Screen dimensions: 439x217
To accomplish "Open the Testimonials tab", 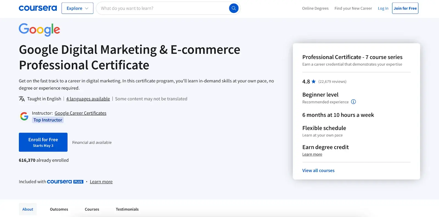I will [127, 209].
